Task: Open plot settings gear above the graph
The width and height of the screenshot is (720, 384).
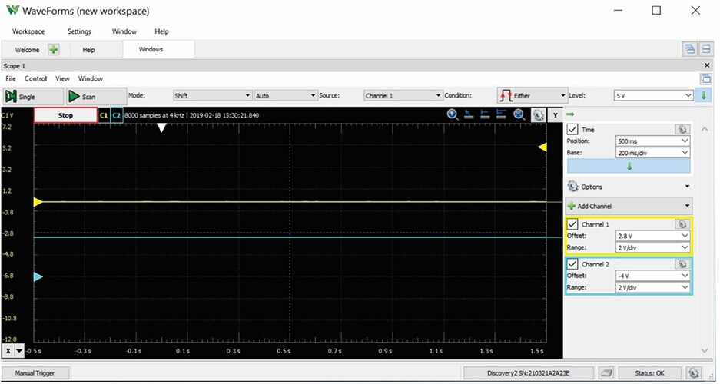Action: tap(538, 115)
